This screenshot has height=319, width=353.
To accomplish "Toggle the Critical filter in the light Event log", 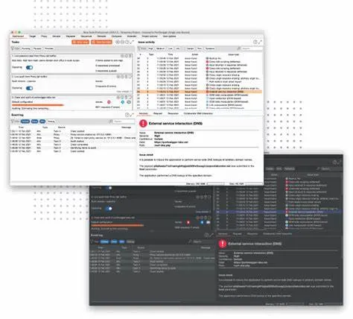I will tap(25, 121).
